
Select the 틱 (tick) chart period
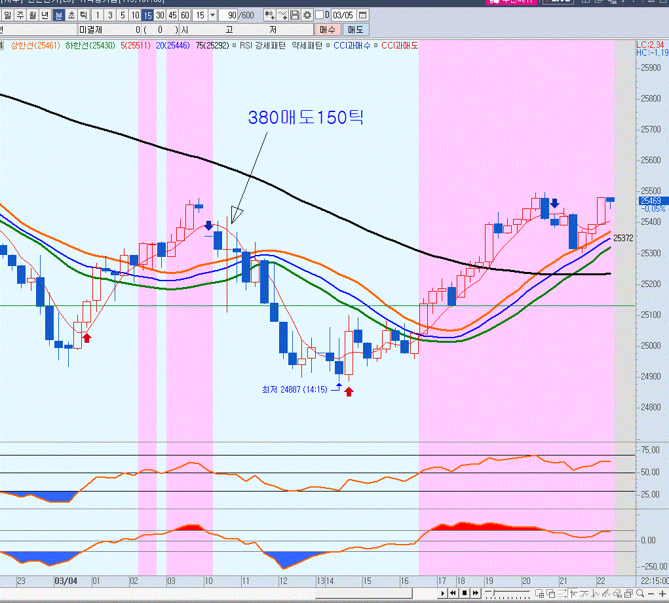pos(83,15)
